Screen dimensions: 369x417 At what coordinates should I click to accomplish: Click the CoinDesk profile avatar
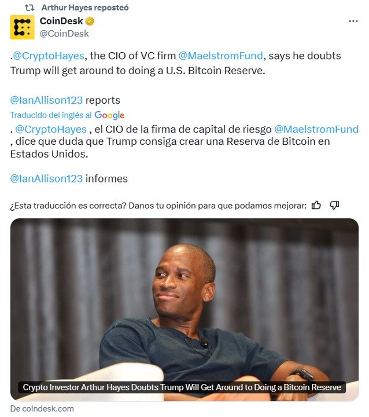click(22, 27)
